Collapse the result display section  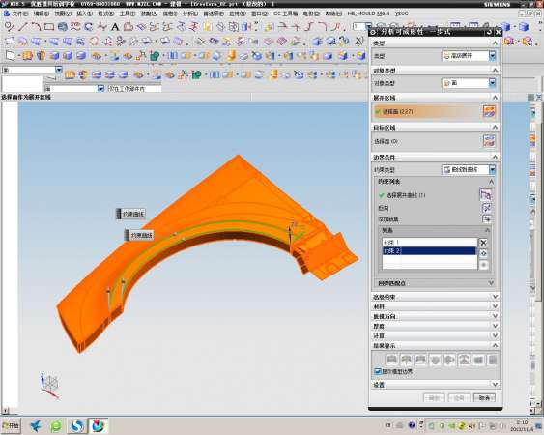(436, 345)
